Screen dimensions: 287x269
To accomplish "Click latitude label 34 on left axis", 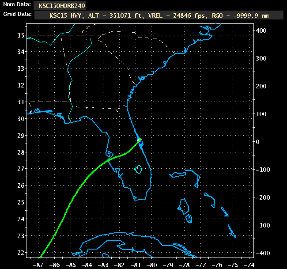I will pos(21,52).
